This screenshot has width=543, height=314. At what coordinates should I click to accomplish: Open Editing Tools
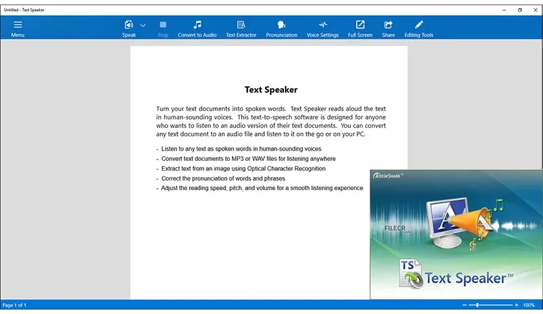click(x=419, y=29)
